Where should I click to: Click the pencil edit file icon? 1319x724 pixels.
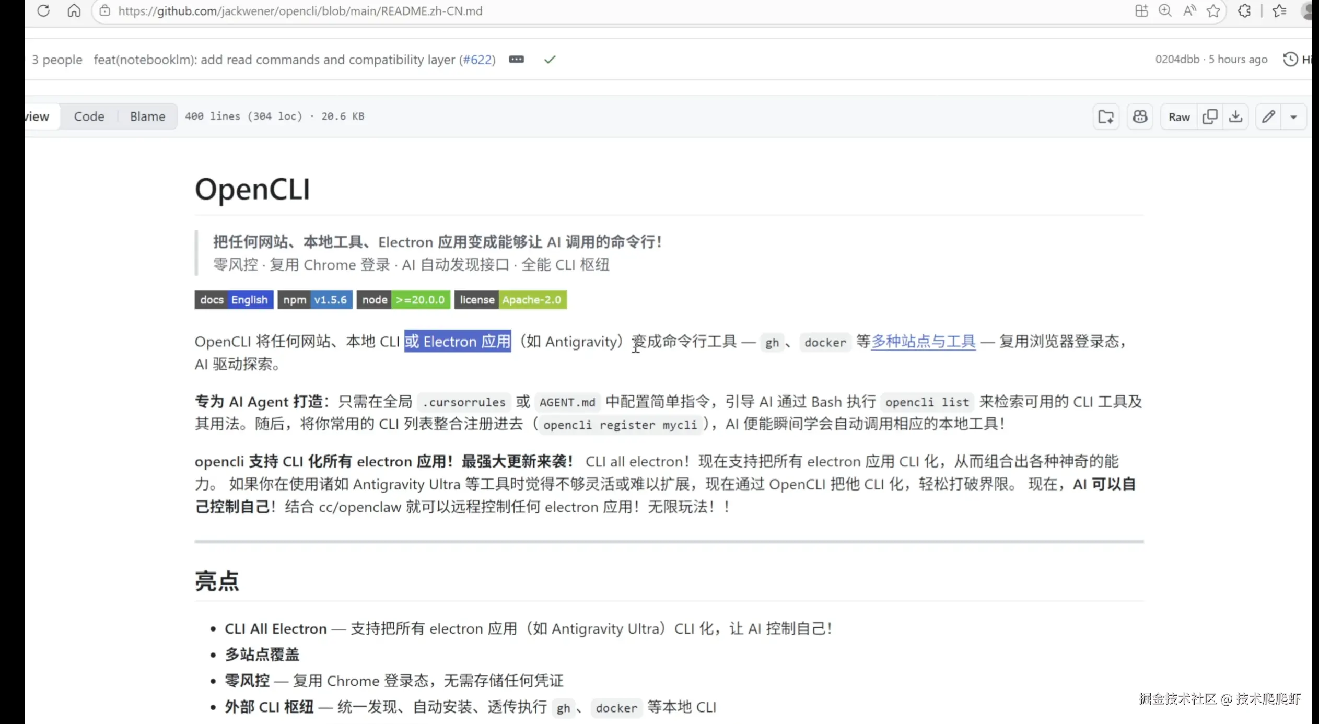1268,116
